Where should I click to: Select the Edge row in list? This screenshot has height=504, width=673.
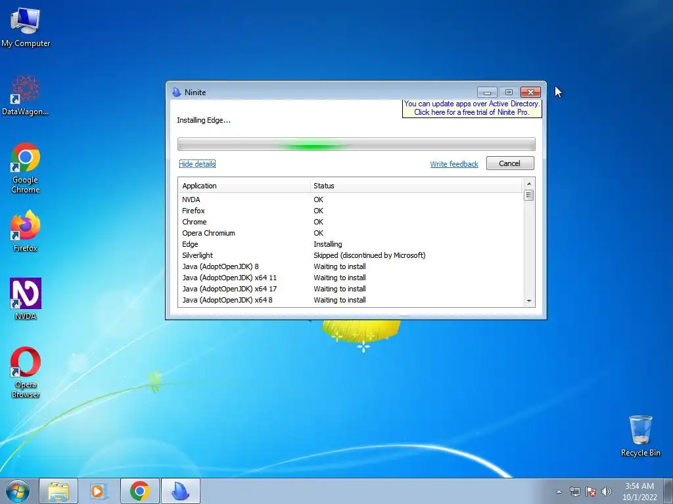(350, 244)
